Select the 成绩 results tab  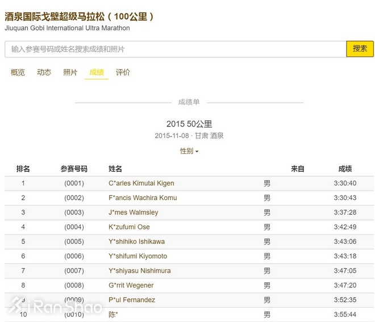(x=97, y=73)
